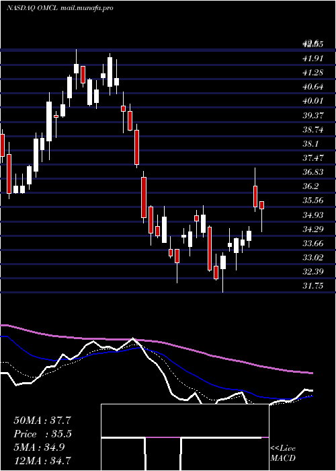Click the Price : 35.5 readout
Screen dimensions: 336x471
42,434
